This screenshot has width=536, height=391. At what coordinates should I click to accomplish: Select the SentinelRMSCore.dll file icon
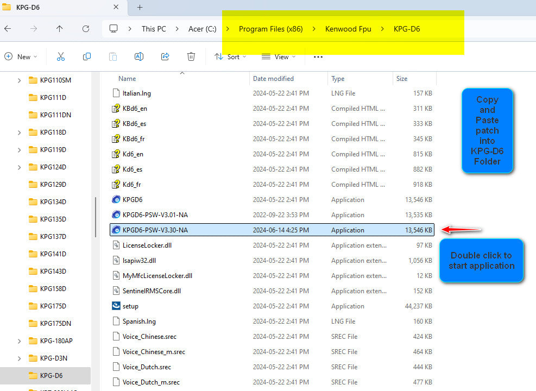116,291
